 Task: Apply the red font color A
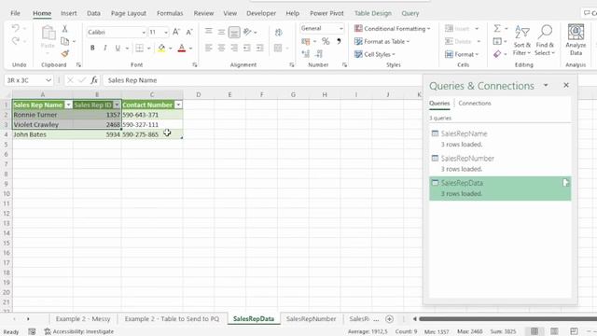click(x=182, y=48)
